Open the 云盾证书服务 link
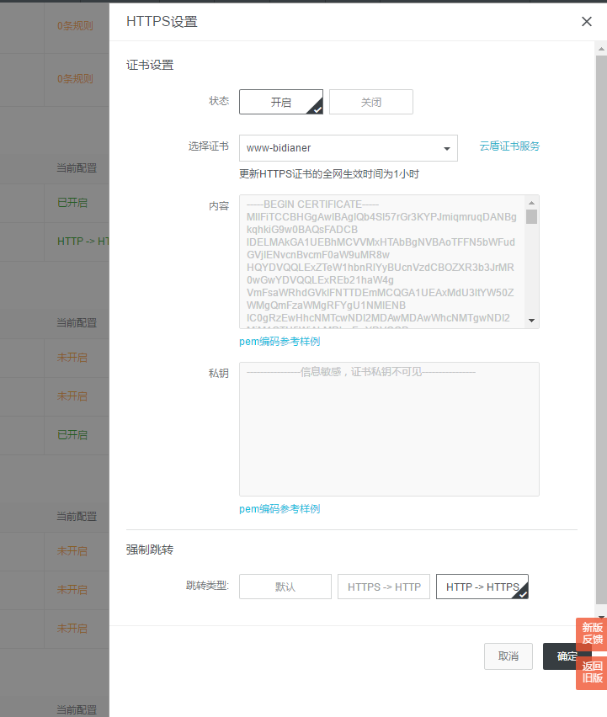This screenshot has height=717, width=607. pyautogui.click(x=509, y=146)
